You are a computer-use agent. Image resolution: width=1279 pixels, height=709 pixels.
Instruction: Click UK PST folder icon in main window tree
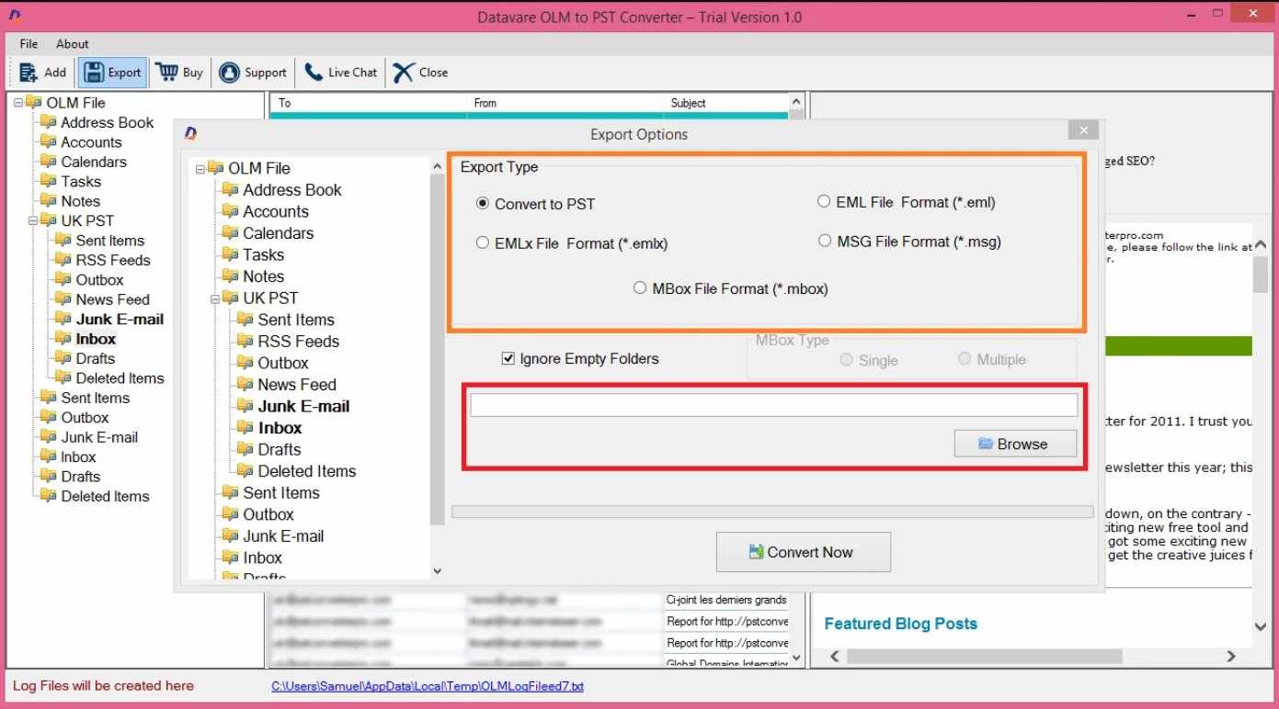click(49, 220)
